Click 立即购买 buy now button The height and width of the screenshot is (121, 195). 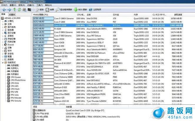[x=95, y=10]
